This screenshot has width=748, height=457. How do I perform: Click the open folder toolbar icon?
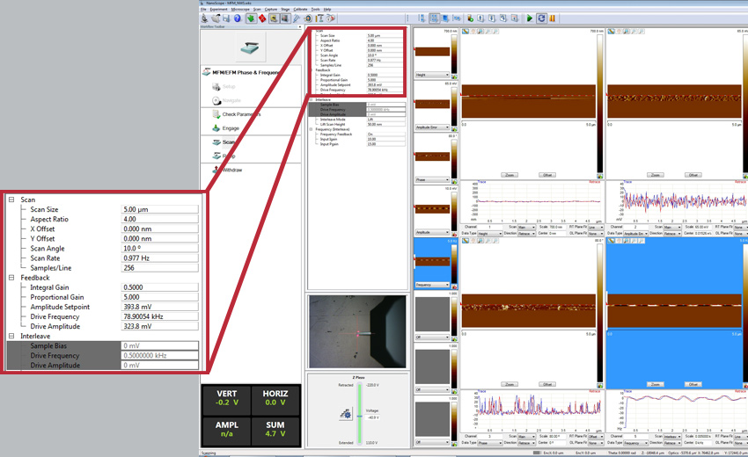[x=216, y=18]
